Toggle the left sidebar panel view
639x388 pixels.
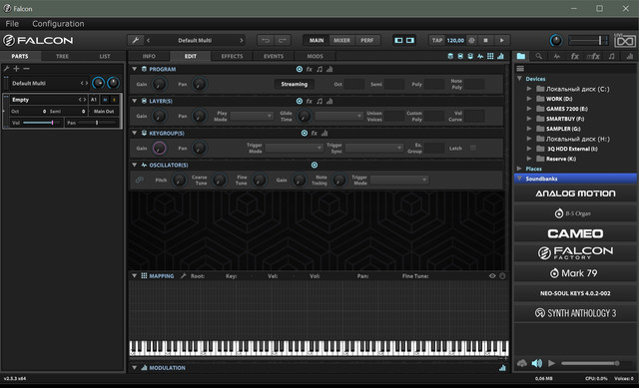click(398, 40)
